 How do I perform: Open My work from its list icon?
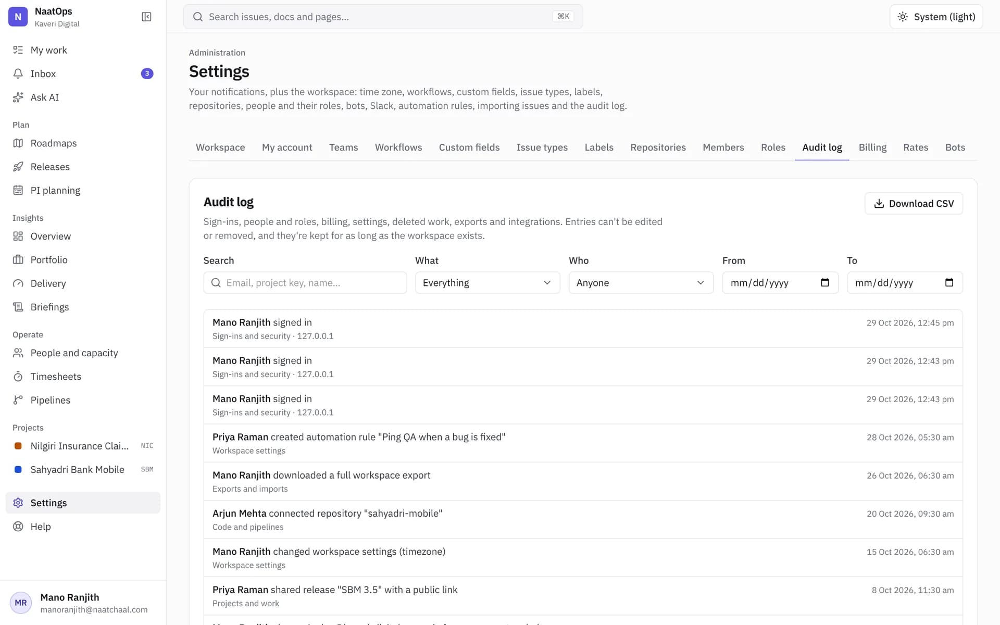click(18, 50)
